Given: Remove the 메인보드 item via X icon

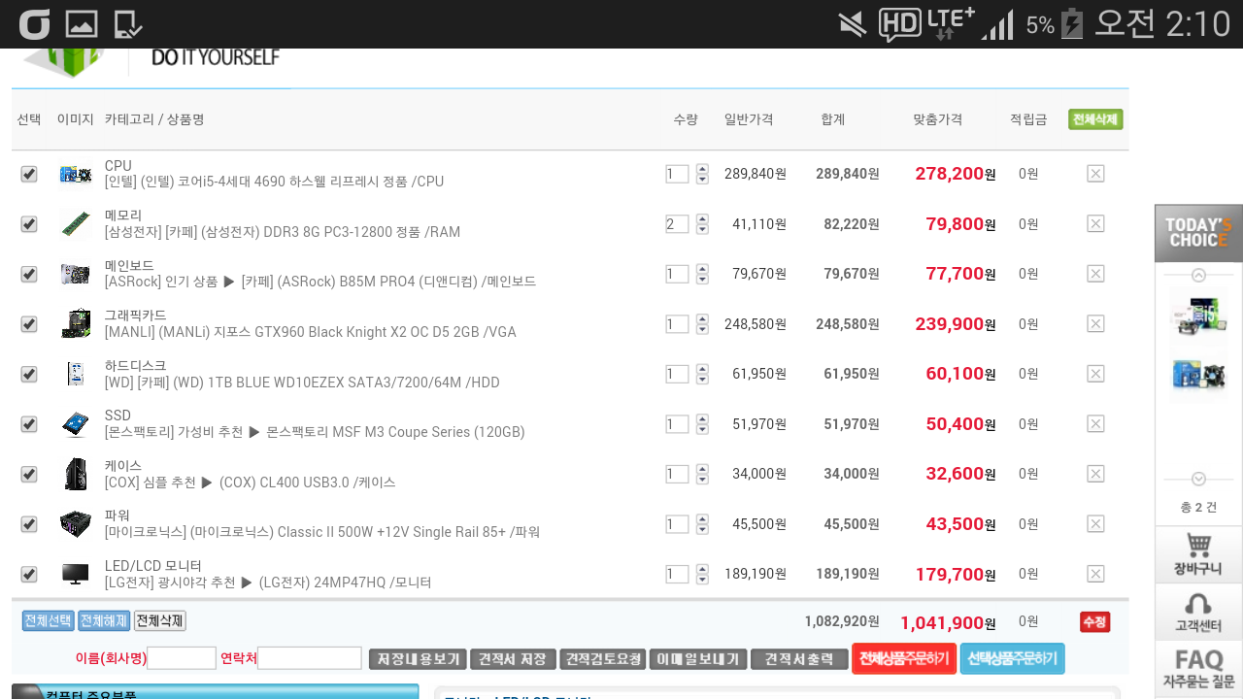Looking at the screenshot, I should pyautogui.click(x=1095, y=274).
